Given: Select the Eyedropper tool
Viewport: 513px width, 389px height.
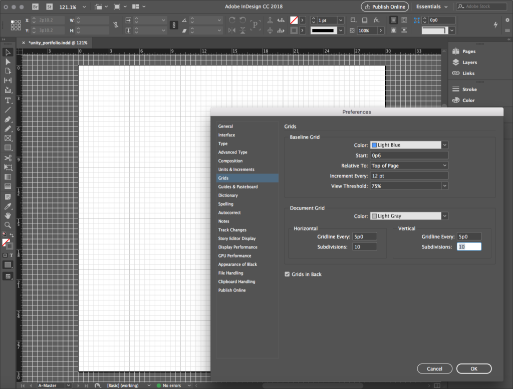Looking at the screenshot, I should point(8,206).
